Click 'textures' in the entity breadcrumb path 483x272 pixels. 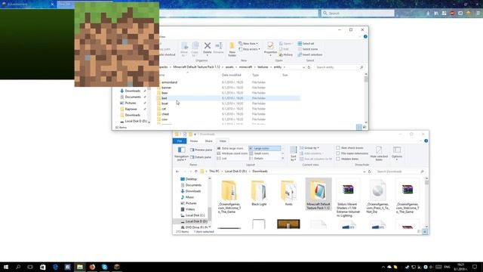(263, 67)
